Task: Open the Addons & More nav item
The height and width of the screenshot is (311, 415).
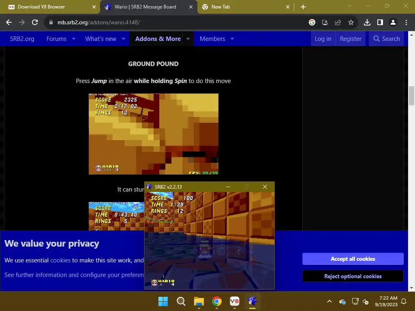Action: tap(158, 39)
